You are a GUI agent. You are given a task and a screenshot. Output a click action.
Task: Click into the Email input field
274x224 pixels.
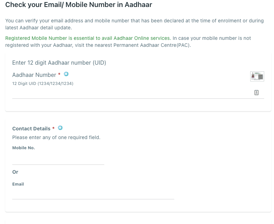93,194
